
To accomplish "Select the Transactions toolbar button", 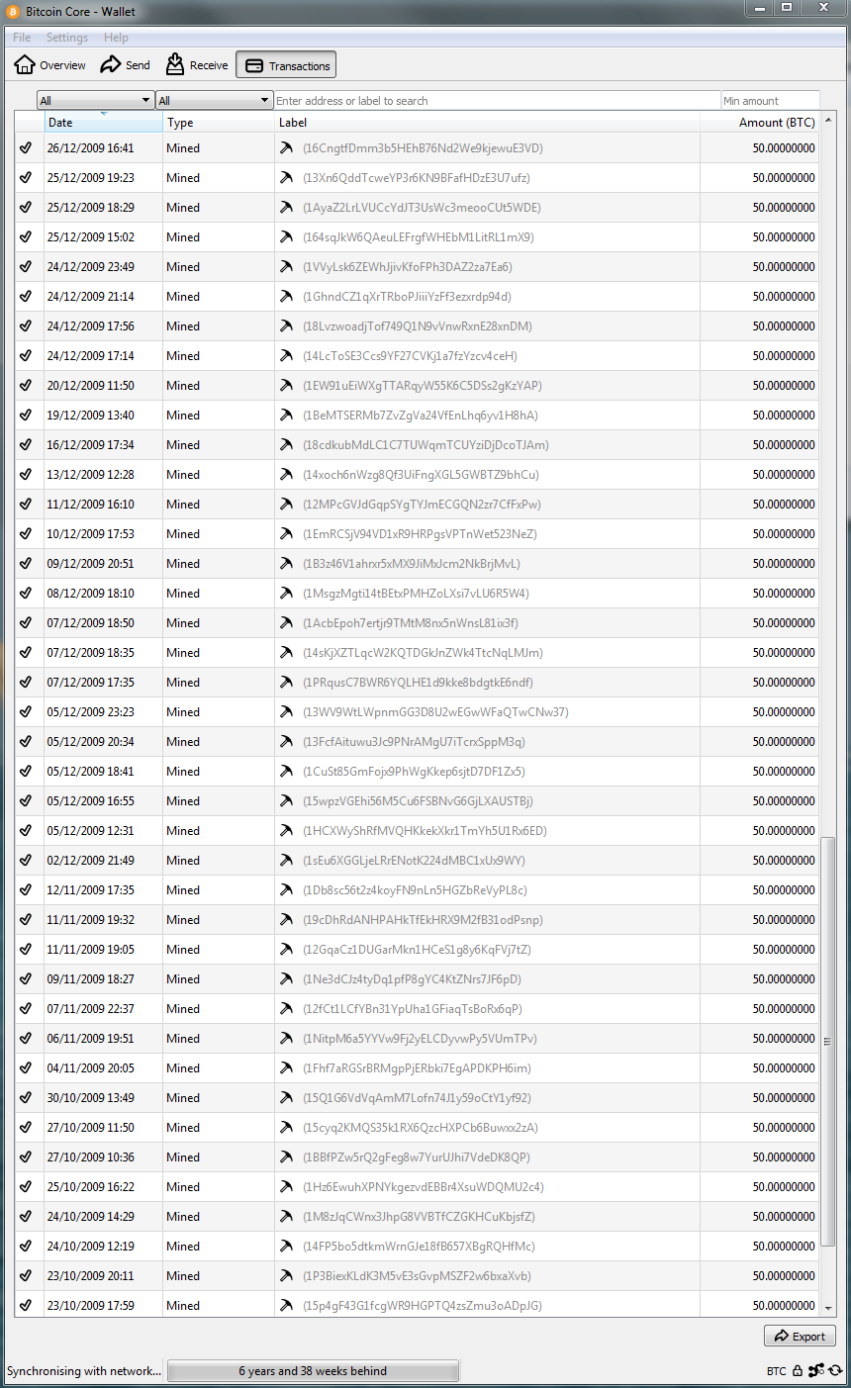I will coord(287,65).
